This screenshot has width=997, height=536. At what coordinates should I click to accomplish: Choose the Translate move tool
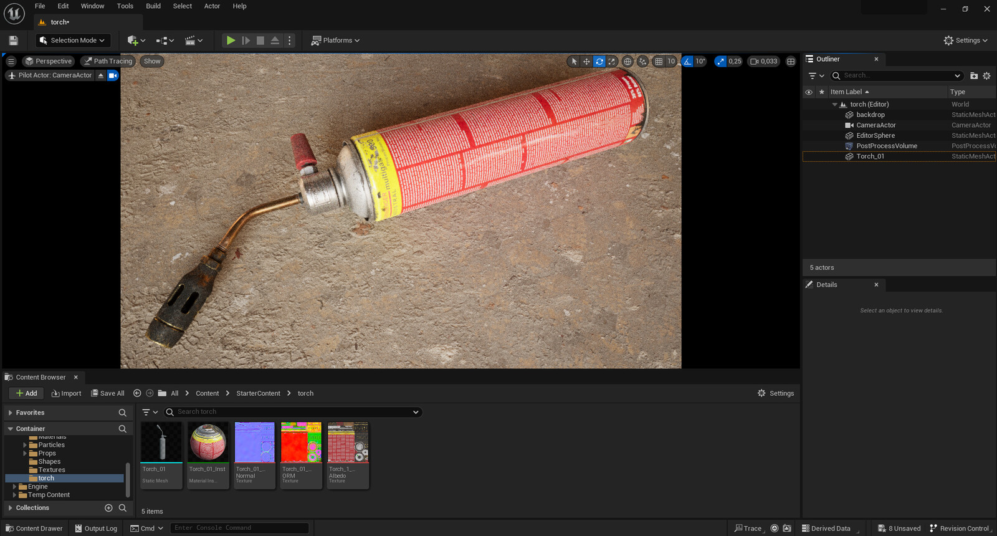[586, 61]
